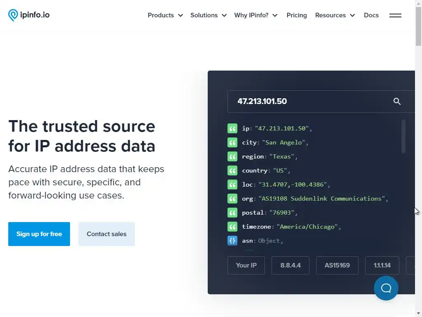This screenshot has height=317, width=422.
Task: Click the "America/Chicago" timezone value
Action: [x=307, y=227]
